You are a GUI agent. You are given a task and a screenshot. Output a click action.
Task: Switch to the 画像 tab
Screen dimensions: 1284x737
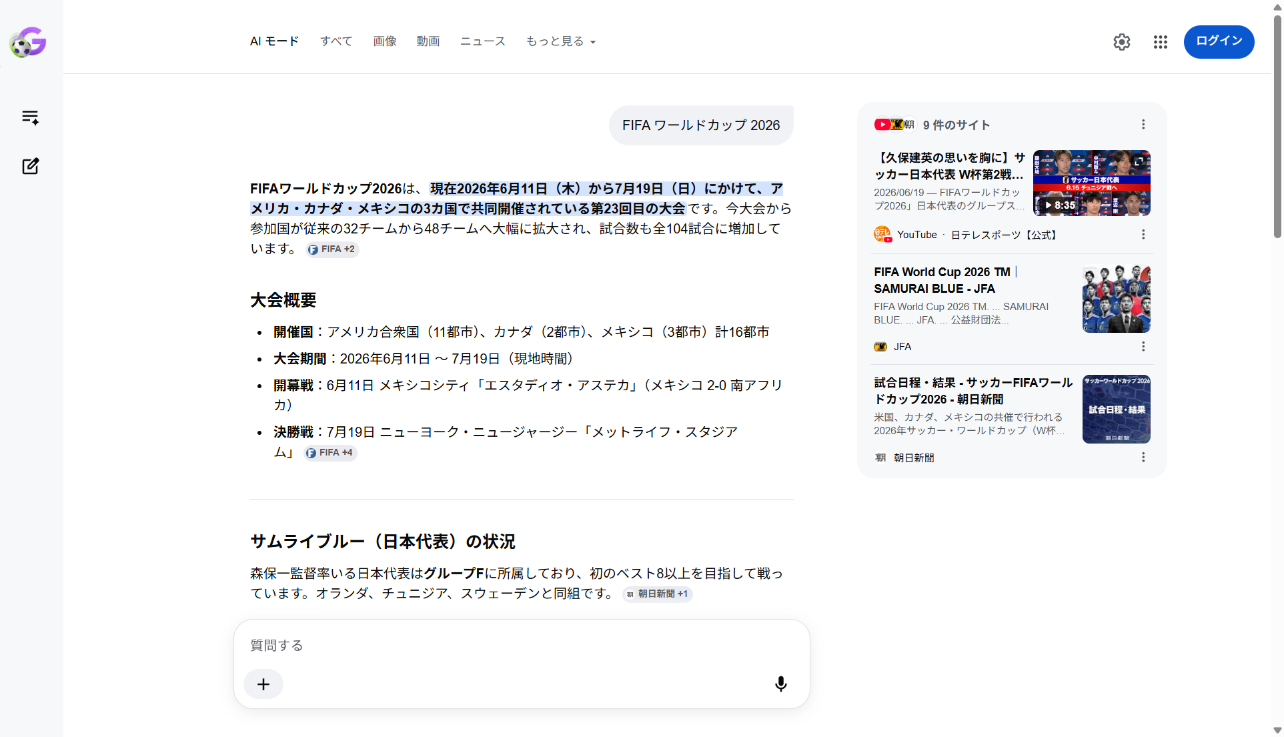click(385, 41)
